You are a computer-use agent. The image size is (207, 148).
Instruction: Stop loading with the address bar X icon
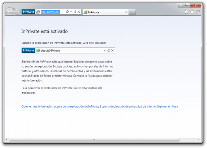(79, 12)
